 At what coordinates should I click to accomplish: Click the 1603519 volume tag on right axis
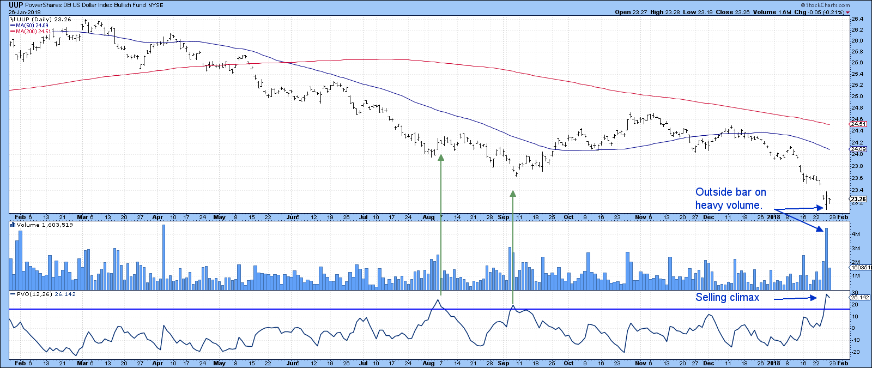[x=861, y=267]
